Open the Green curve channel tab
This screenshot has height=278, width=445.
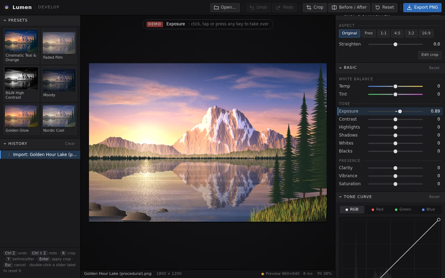[x=403, y=210]
